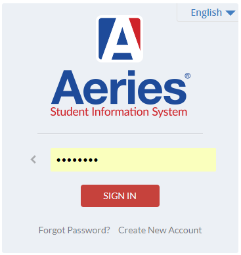Expand the language selector at top right

[x=213, y=12]
